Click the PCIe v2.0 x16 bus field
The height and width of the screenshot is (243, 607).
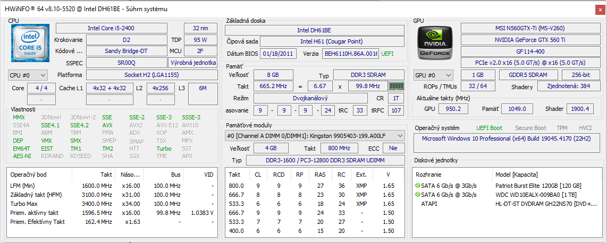[x=530, y=63]
